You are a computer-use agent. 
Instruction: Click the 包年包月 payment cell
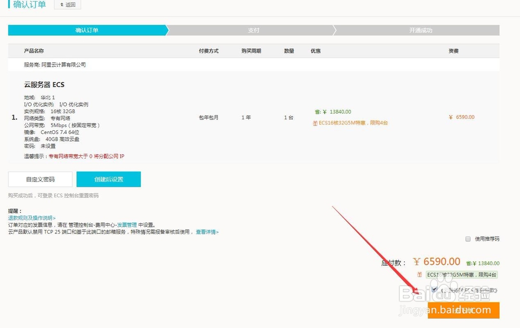coord(209,117)
